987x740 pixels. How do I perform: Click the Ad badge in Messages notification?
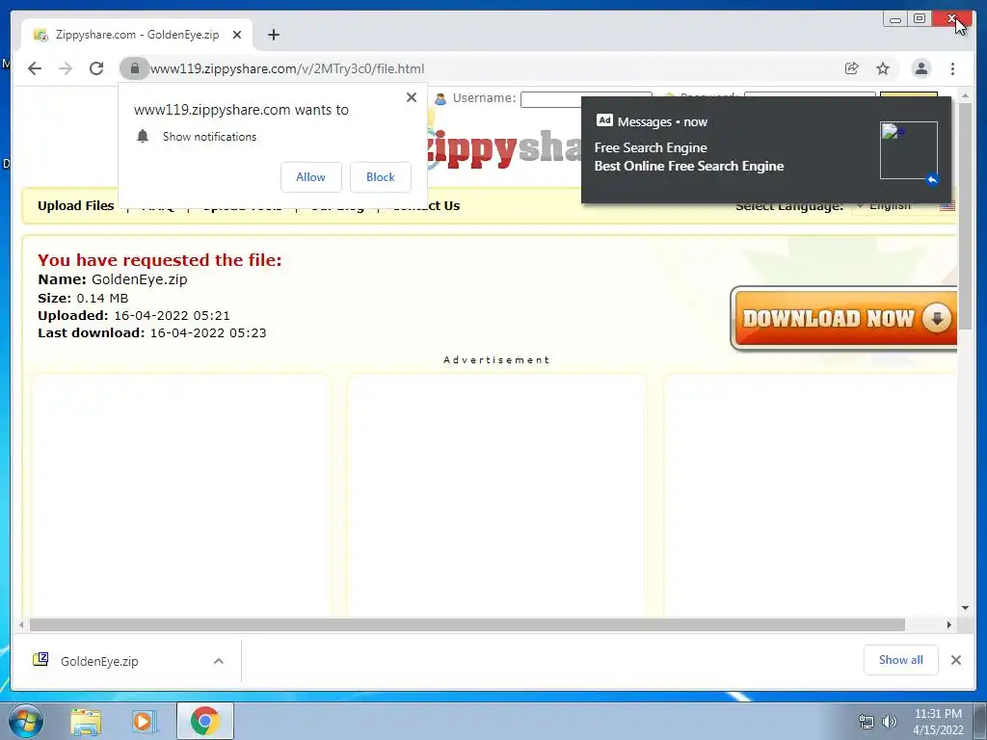tap(604, 120)
